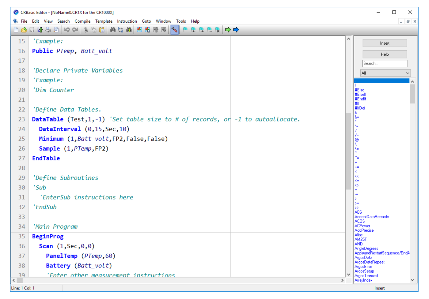Image resolution: width=429 pixels, height=299 pixels.
Task: Click the PanelTemp instruction on line 37
Action: [x=62, y=256]
